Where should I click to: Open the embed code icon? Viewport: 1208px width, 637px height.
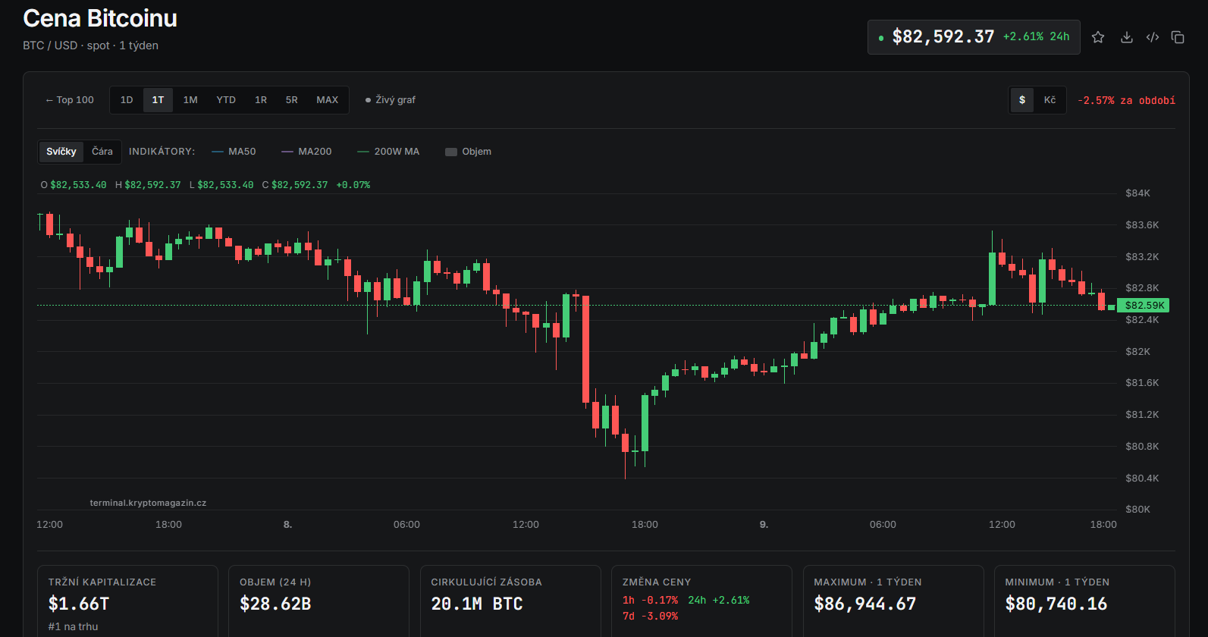click(1153, 37)
